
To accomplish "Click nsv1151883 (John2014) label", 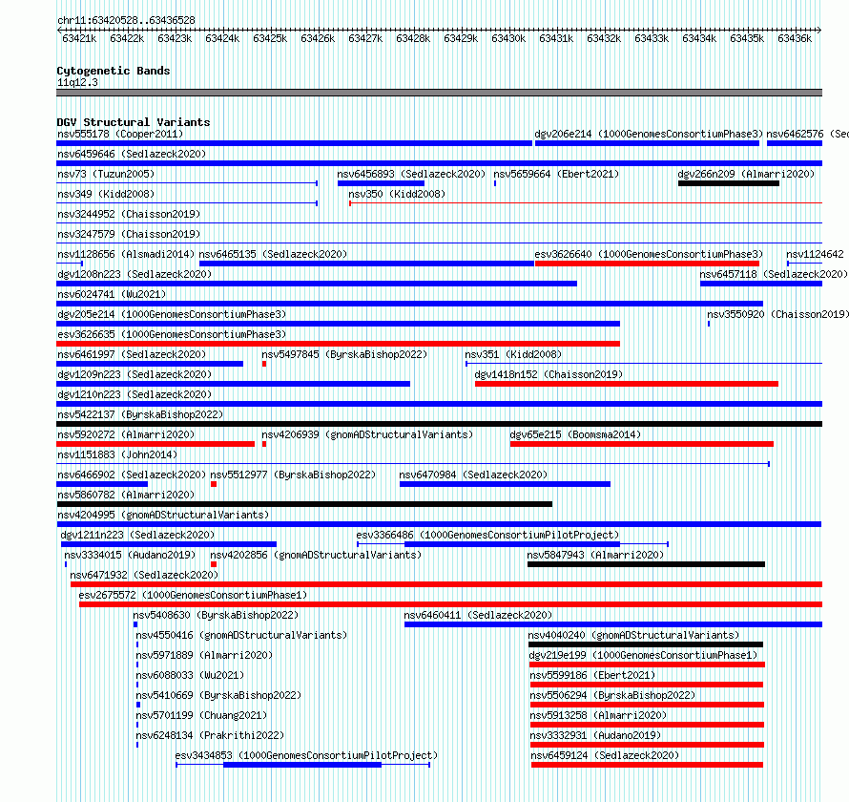I will [x=117, y=454].
